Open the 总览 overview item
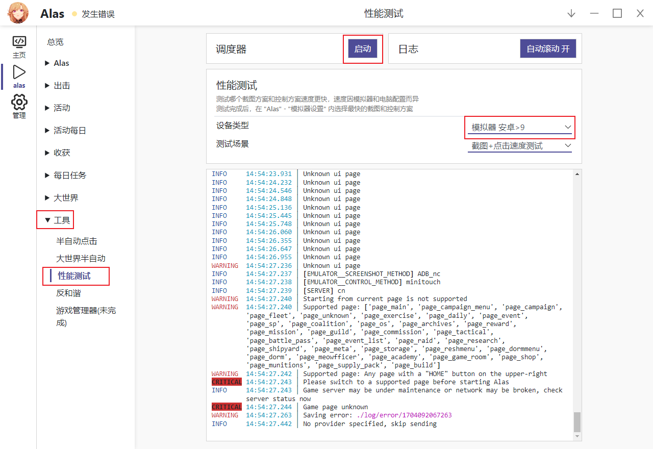Viewport: 653px width, 449px height. pos(55,42)
